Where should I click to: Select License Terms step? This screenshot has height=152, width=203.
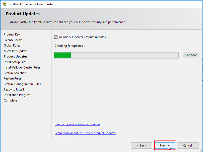click(x=13, y=40)
